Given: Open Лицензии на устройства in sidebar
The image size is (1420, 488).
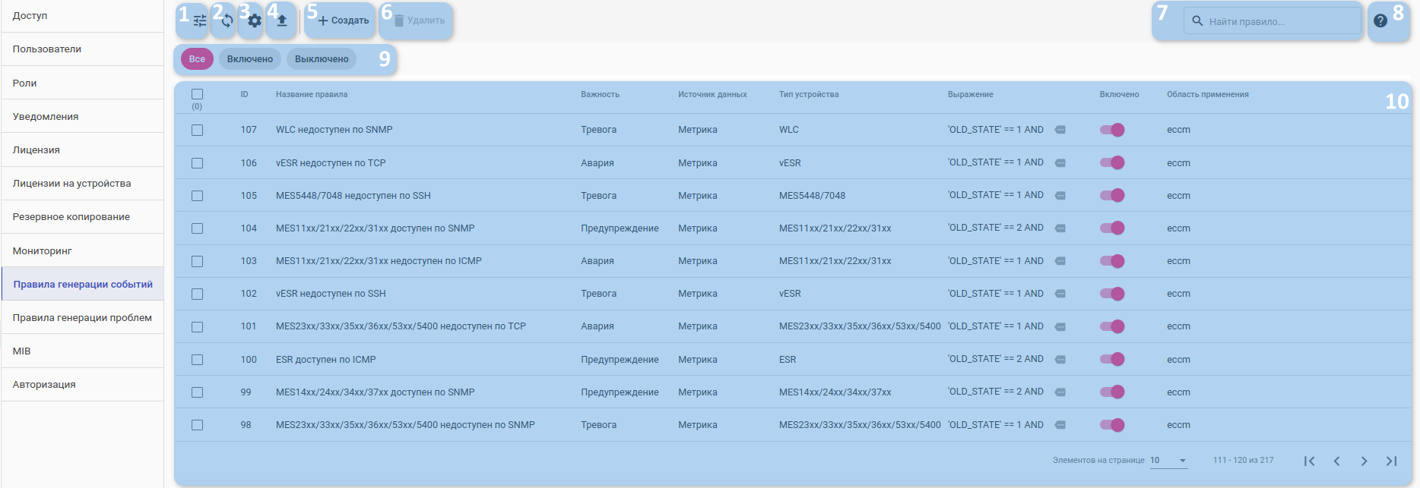Looking at the screenshot, I should pos(82,184).
